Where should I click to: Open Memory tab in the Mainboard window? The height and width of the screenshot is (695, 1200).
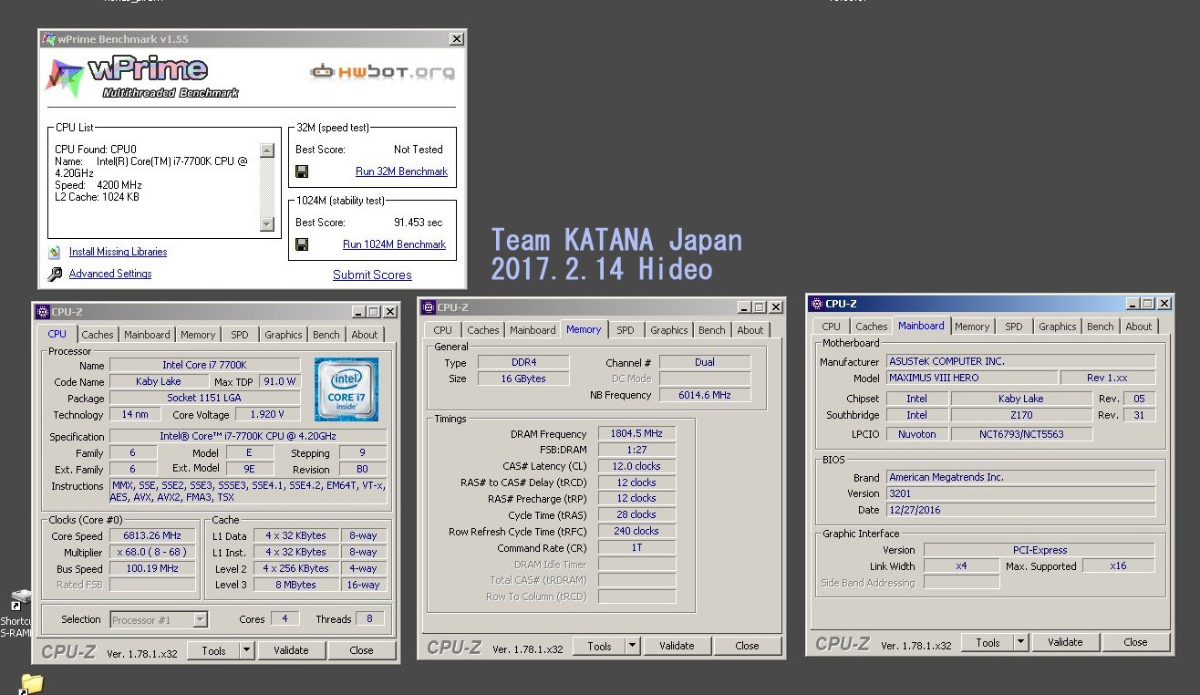click(972, 327)
